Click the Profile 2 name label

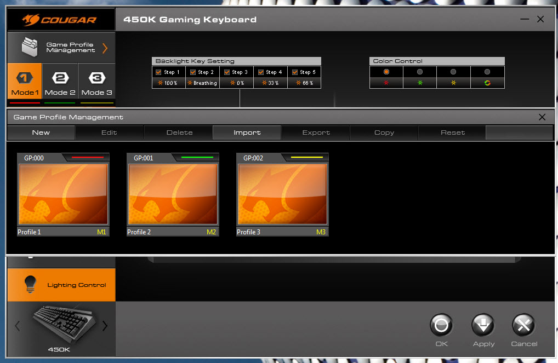pyautogui.click(x=139, y=232)
